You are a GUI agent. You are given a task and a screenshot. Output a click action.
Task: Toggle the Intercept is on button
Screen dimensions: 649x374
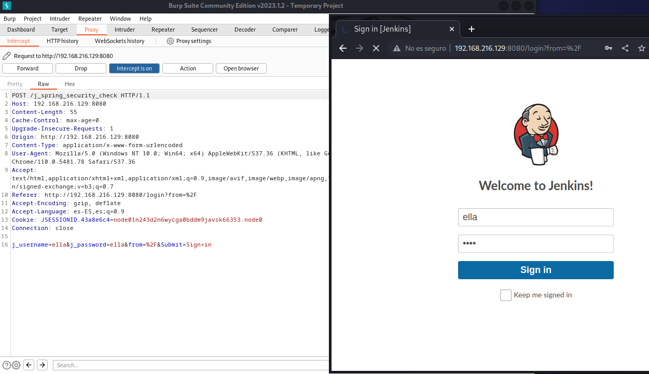(x=134, y=68)
